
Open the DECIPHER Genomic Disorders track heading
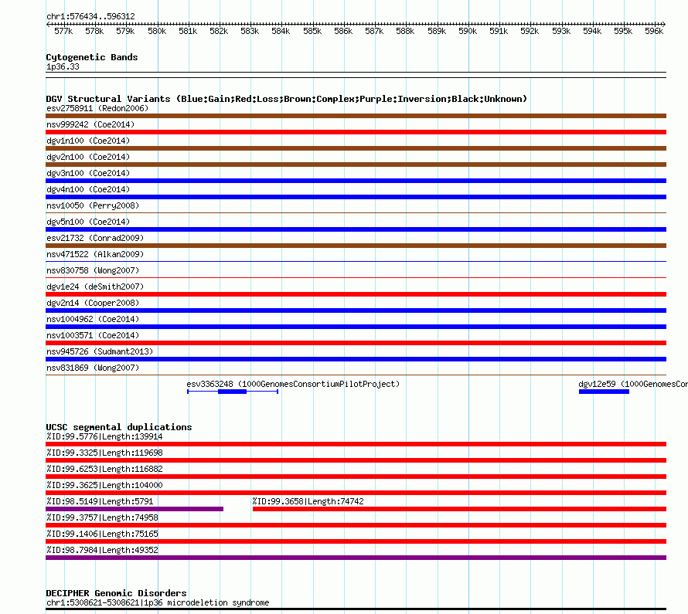click(x=116, y=593)
